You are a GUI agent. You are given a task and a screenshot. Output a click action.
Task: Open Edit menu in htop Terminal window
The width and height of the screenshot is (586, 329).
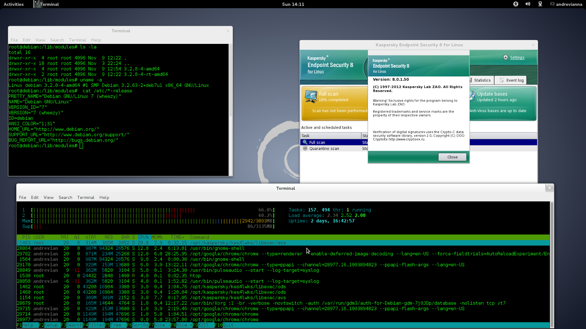pos(35,197)
